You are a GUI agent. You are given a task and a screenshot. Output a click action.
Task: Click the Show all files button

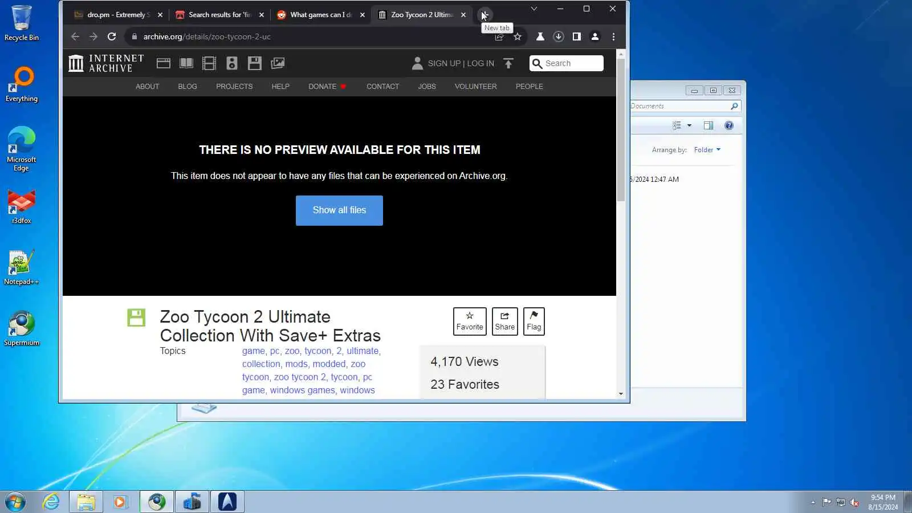[x=339, y=210]
